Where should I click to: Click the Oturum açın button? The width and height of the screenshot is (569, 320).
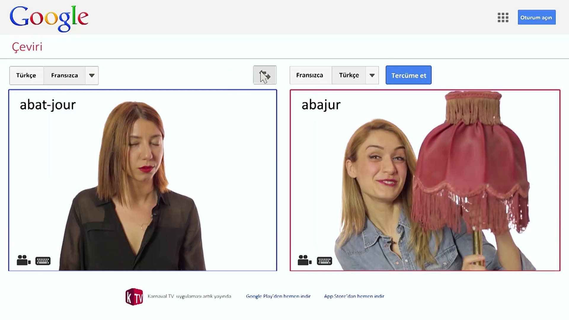[x=536, y=17]
